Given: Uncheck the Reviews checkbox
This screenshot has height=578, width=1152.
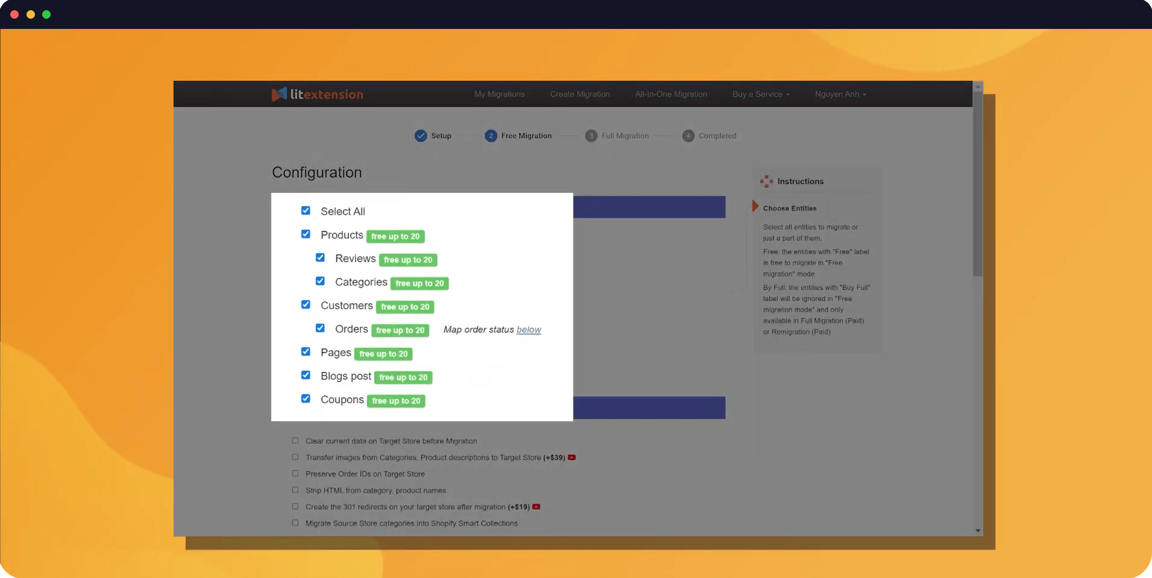Looking at the screenshot, I should pyautogui.click(x=320, y=257).
